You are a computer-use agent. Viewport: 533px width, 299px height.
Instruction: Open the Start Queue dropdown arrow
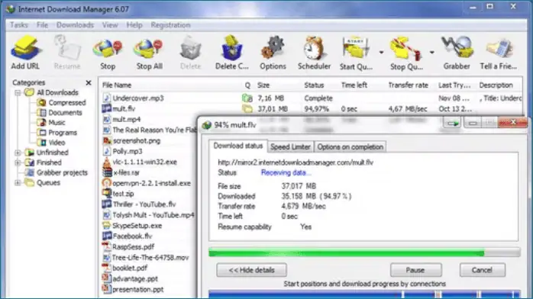[x=381, y=53]
